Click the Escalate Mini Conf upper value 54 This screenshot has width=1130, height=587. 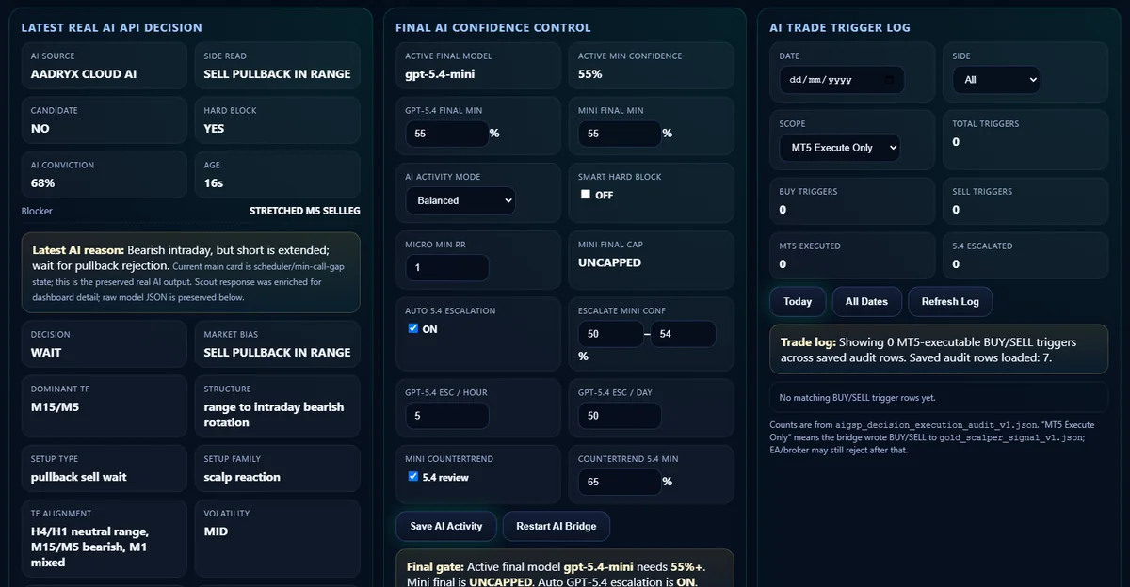tap(684, 334)
